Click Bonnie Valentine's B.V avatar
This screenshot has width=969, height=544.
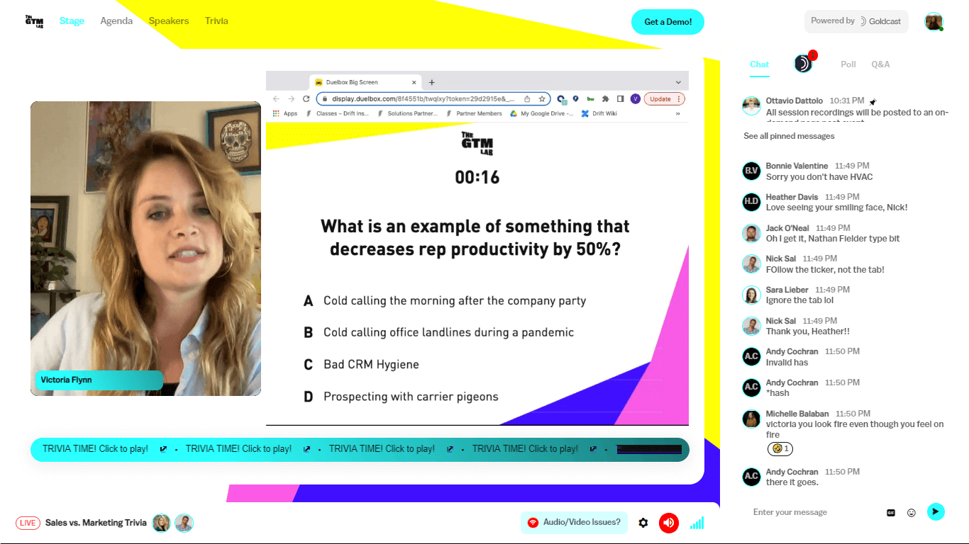tap(751, 171)
